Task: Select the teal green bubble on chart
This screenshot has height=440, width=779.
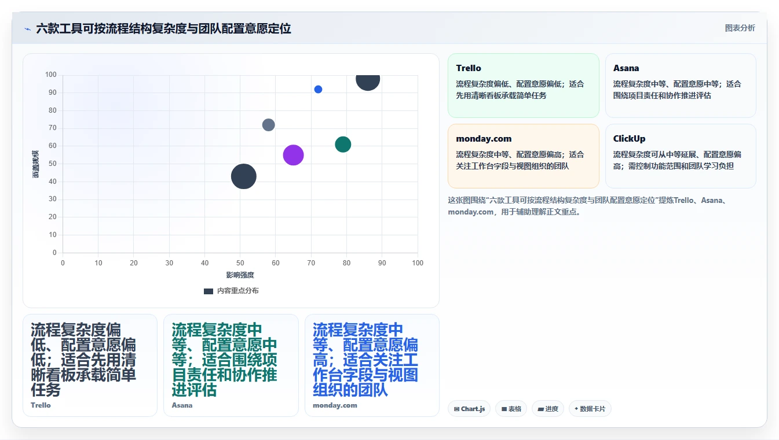Action: [343, 144]
